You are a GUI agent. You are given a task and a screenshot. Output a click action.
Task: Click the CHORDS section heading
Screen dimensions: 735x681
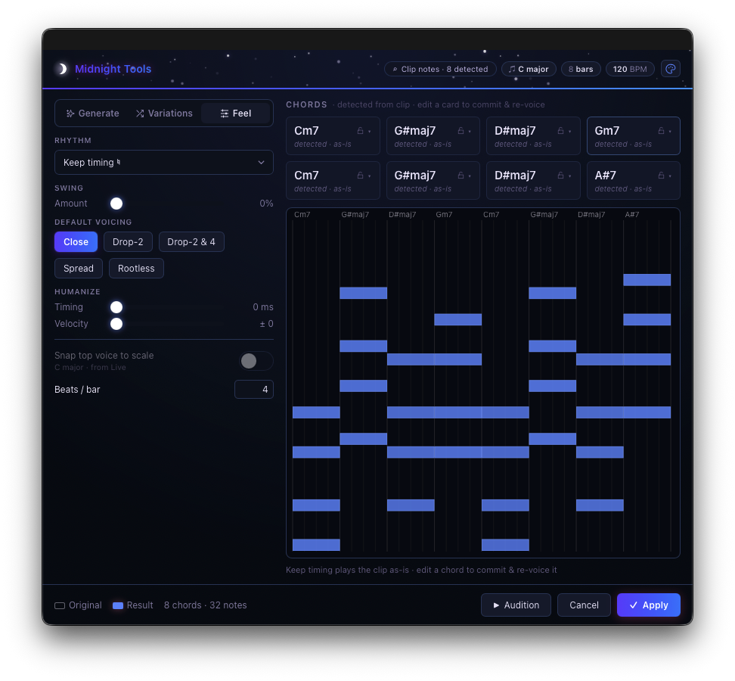pyautogui.click(x=306, y=104)
